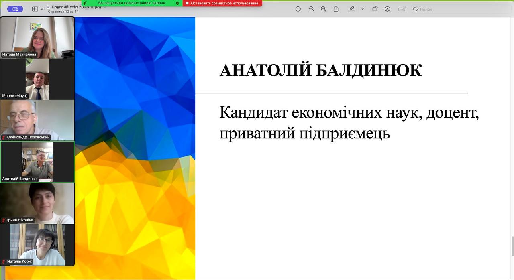Zoom out of the PDF page
Screen dimensions: 514x280
312,9
